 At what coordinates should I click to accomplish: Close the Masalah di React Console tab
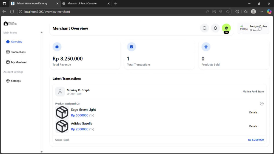tap(109, 4)
